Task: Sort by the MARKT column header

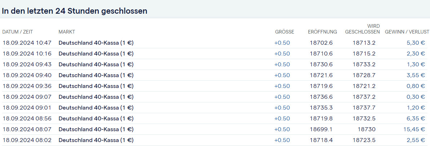Action: click(x=67, y=32)
